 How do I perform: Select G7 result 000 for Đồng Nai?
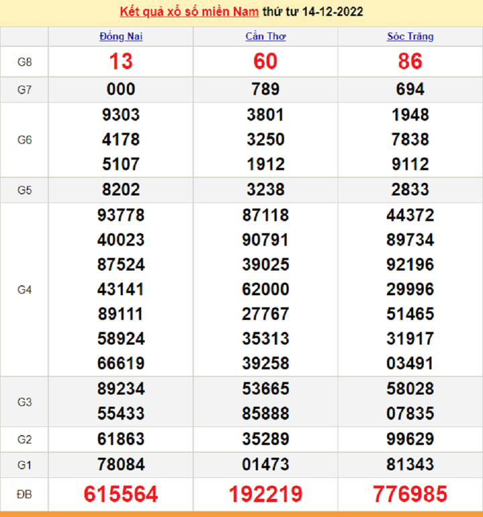click(121, 89)
